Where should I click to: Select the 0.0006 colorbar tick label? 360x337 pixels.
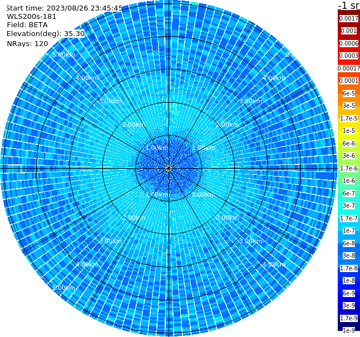(349, 43)
